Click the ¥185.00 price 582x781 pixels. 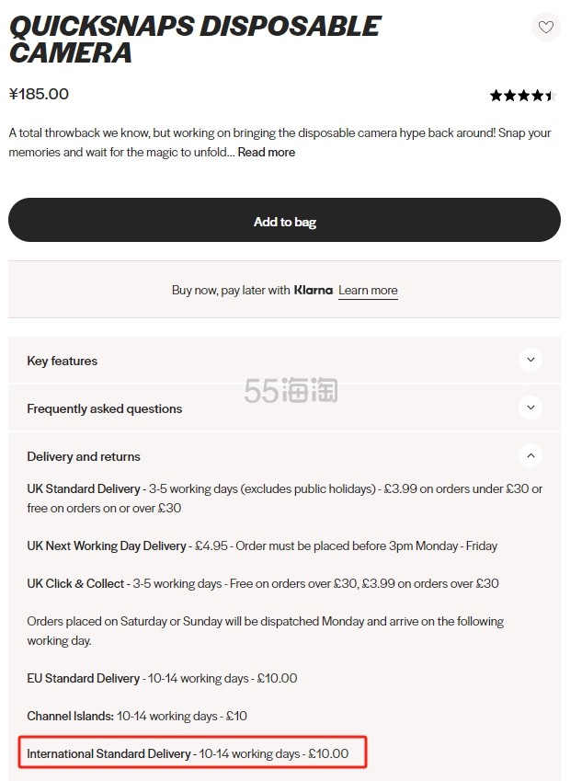coord(39,94)
